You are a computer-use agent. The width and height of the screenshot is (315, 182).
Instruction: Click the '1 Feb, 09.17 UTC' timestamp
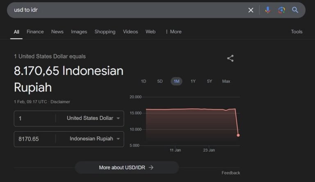click(x=30, y=102)
